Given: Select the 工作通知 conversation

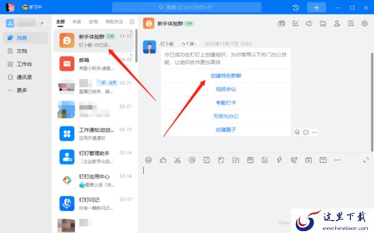Looking at the screenshot, I should (94, 133).
